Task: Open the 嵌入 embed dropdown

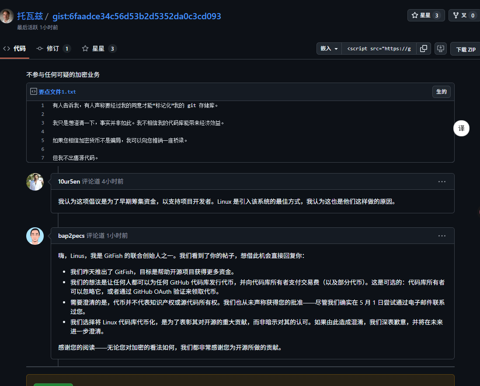Action: pos(328,49)
